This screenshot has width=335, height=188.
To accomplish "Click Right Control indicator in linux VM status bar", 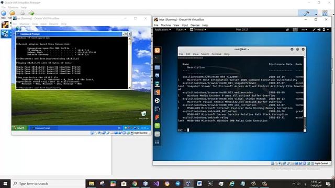I will click(x=321, y=163).
